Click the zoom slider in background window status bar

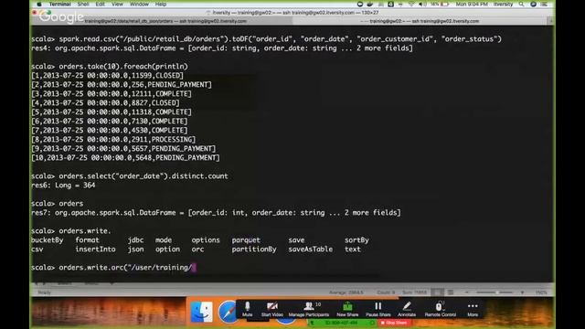point(495,292)
